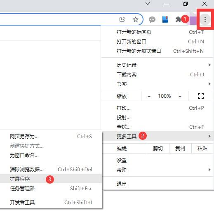Choose 网页另存为... in submenu

pyautogui.click(x=51, y=137)
